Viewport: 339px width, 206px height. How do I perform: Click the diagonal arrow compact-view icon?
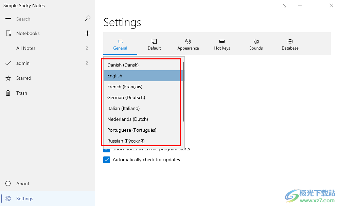tap(284, 6)
